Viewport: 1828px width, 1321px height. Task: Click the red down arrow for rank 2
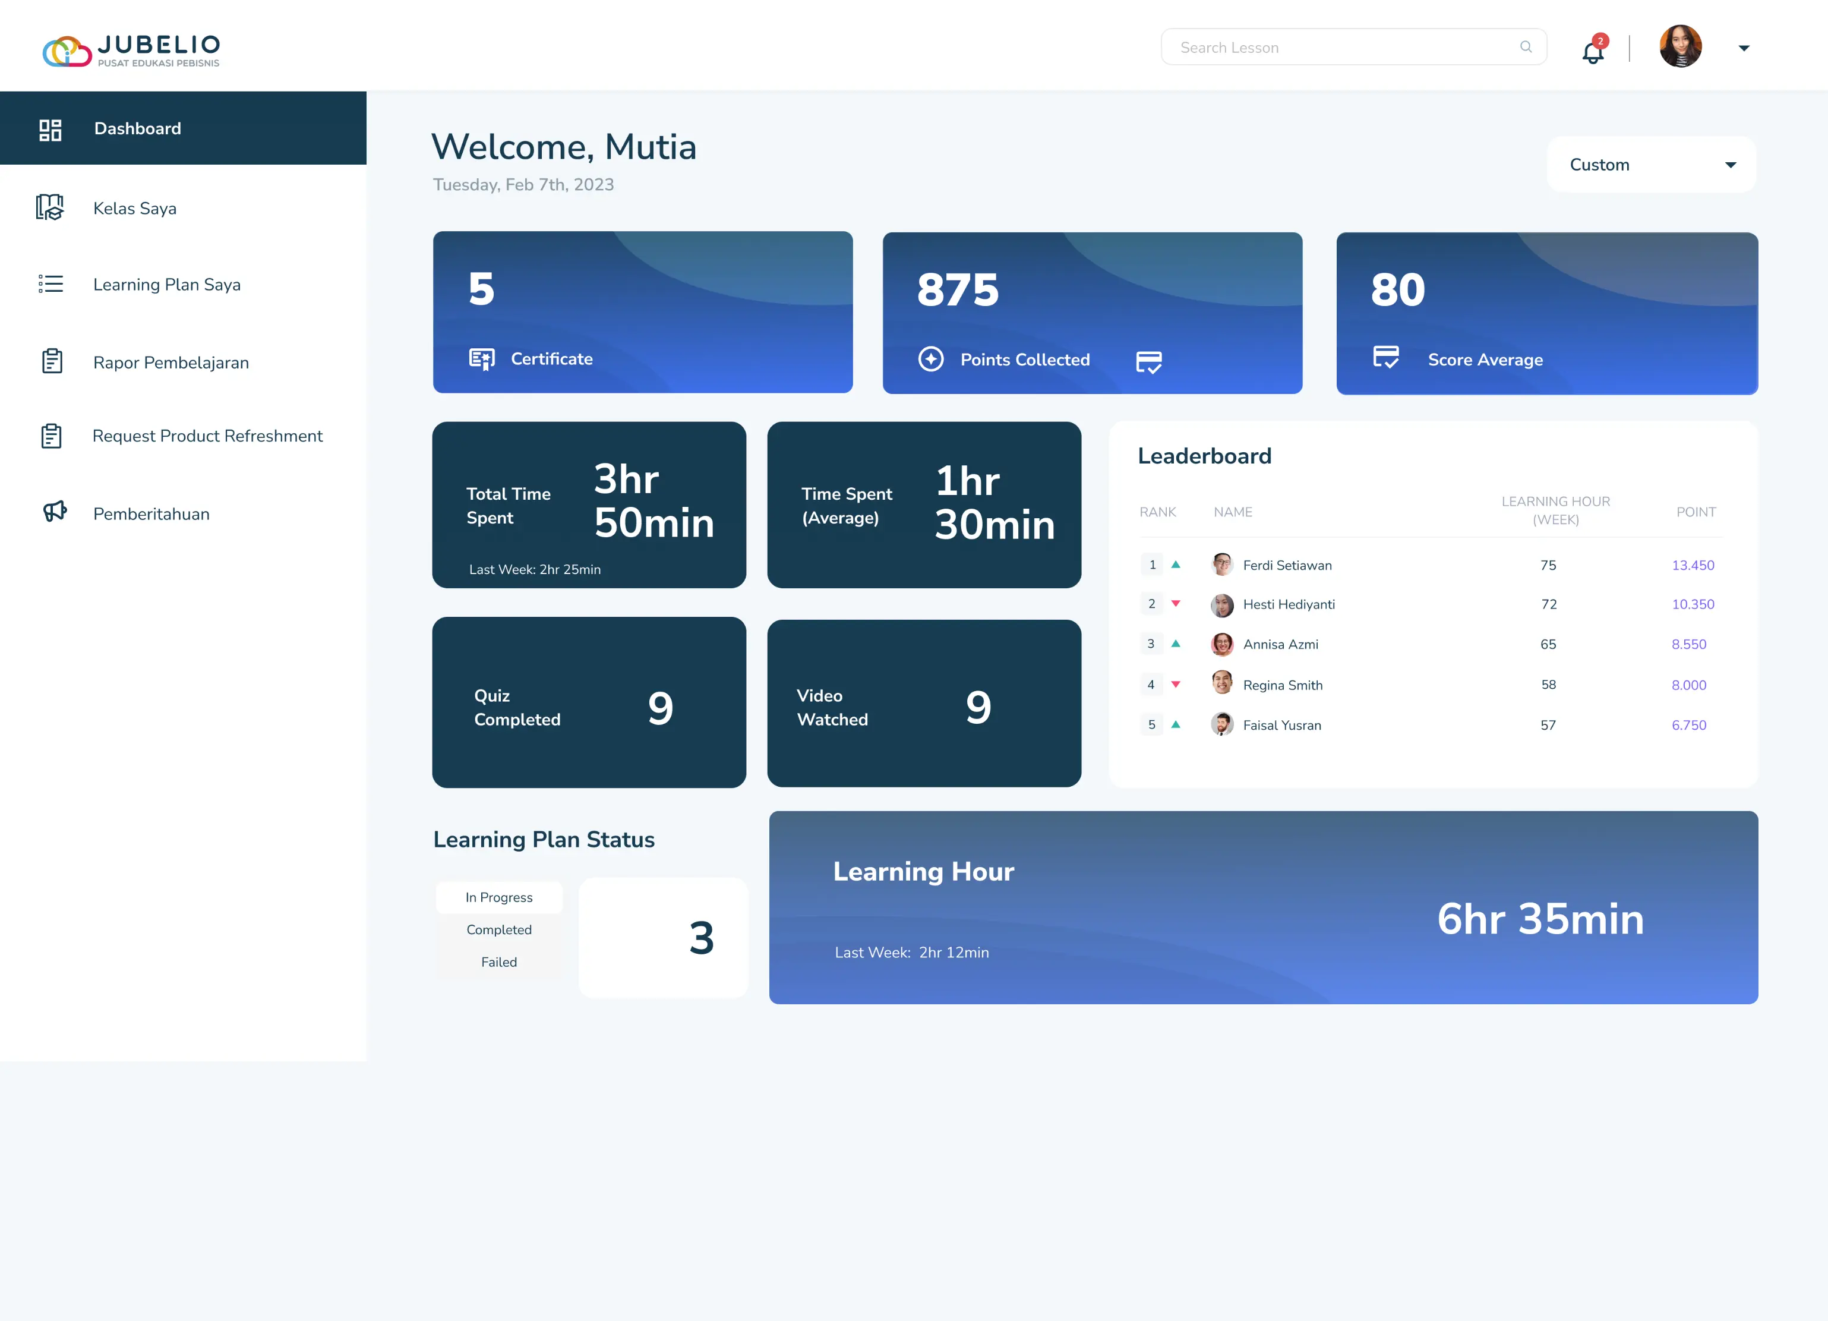(x=1175, y=604)
